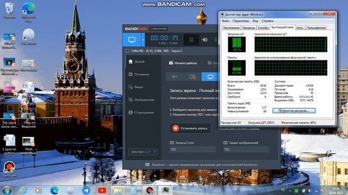
Task: Launch YouTube from taskbar
Action: pyautogui.click(x=102, y=190)
